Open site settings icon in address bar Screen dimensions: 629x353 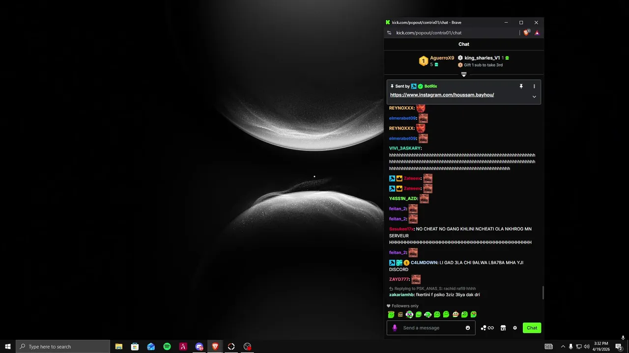click(x=389, y=33)
